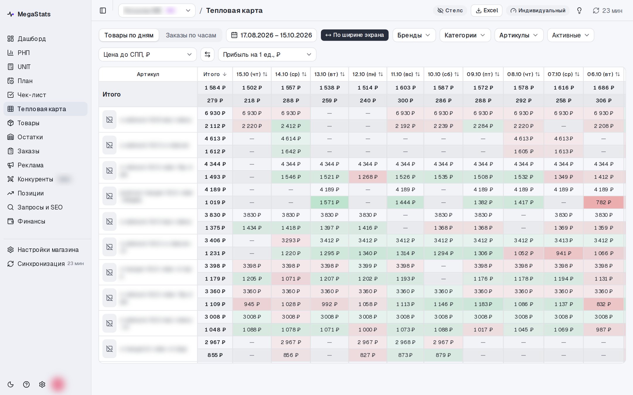This screenshot has height=395, width=633.
Task: Switch to dark mode moon icon
Action: [x=11, y=384]
